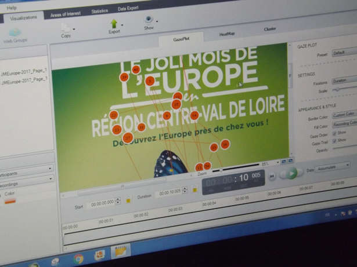Open the Show dropdown arrow
This screenshot has width=357, height=267.
(x=157, y=21)
